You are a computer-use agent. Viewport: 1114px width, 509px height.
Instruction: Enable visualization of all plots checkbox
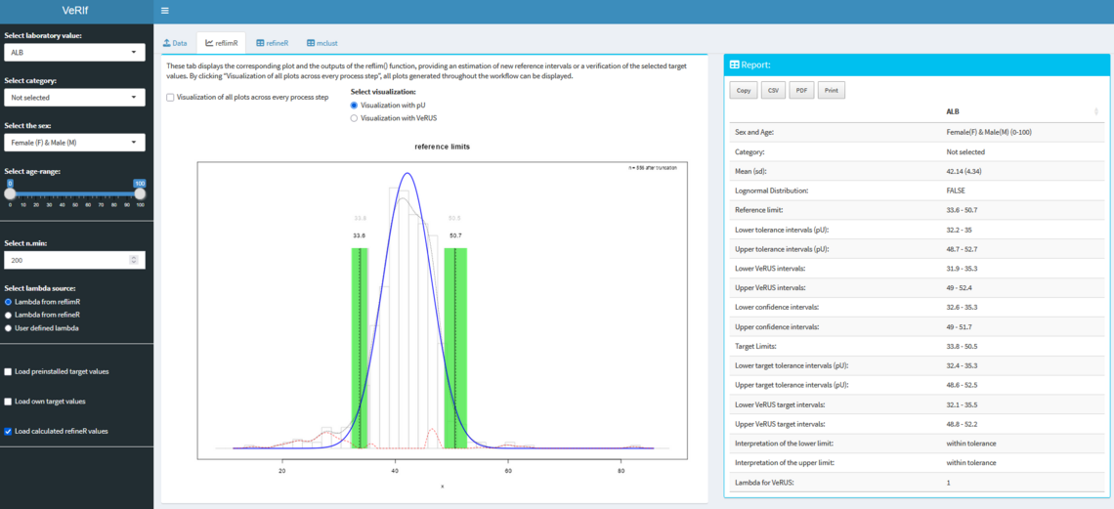coord(171,98)
